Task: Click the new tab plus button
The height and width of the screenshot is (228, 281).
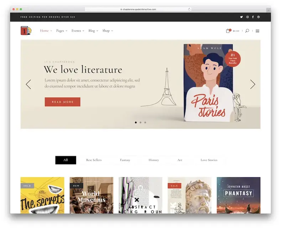Action: coord(269,10)
